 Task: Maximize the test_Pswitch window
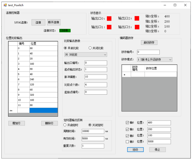175,5
